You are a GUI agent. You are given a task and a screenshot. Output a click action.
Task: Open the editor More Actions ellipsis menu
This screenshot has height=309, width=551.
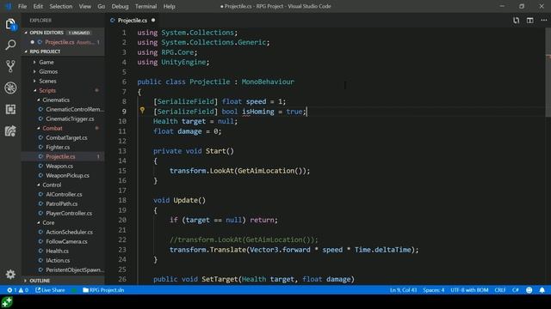543,21
